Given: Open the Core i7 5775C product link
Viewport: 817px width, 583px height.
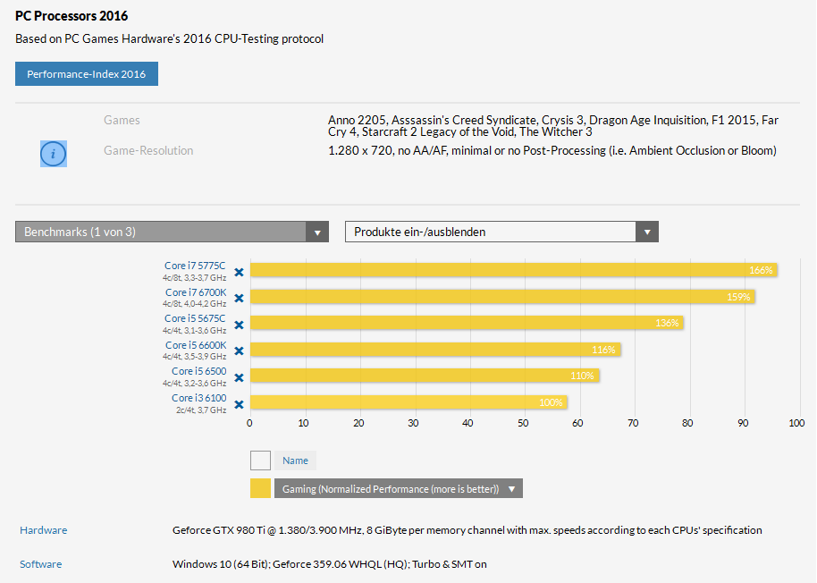Looking at the screenshot, I should point(196,266).
